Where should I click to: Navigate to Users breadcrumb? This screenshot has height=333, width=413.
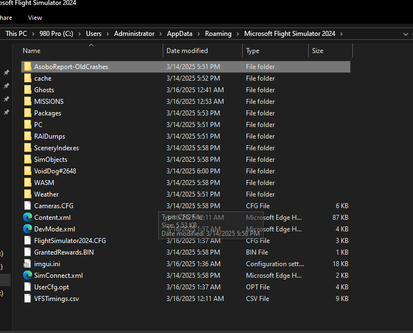(x=94, y=34)
